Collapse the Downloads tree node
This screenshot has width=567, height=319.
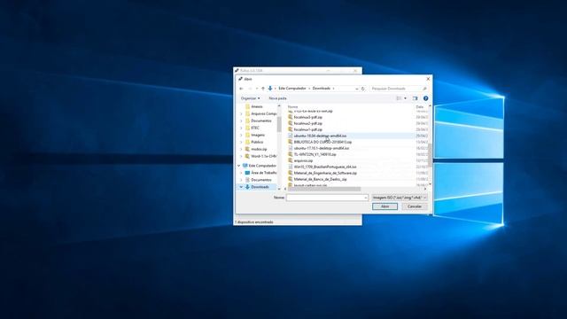click(x=241, y=187)
